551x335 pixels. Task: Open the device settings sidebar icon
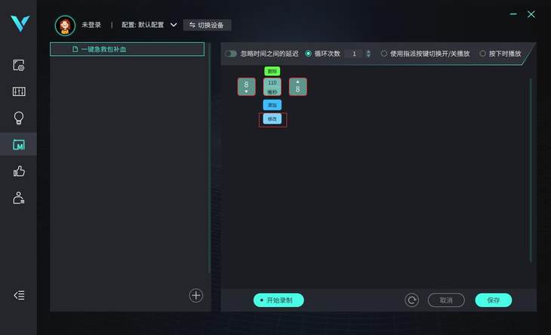(x=19, y=66)
